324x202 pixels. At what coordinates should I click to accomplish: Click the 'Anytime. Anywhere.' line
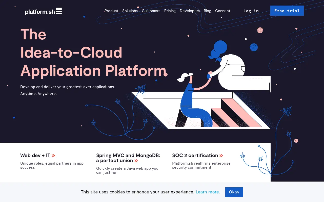pos(38,94)
